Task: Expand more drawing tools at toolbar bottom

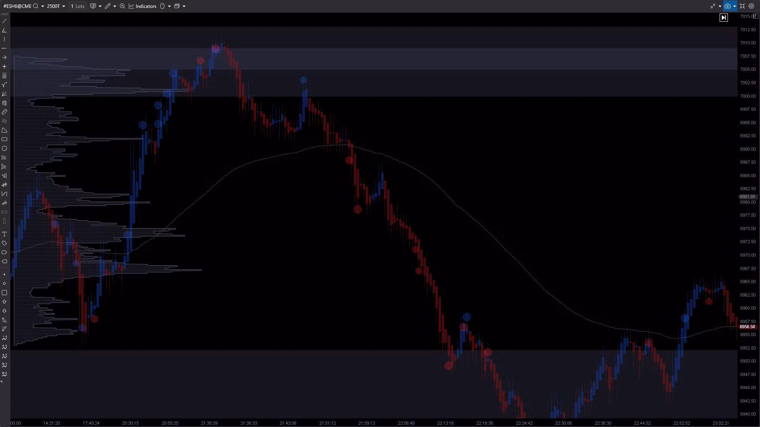Action: tap(2, 382)
